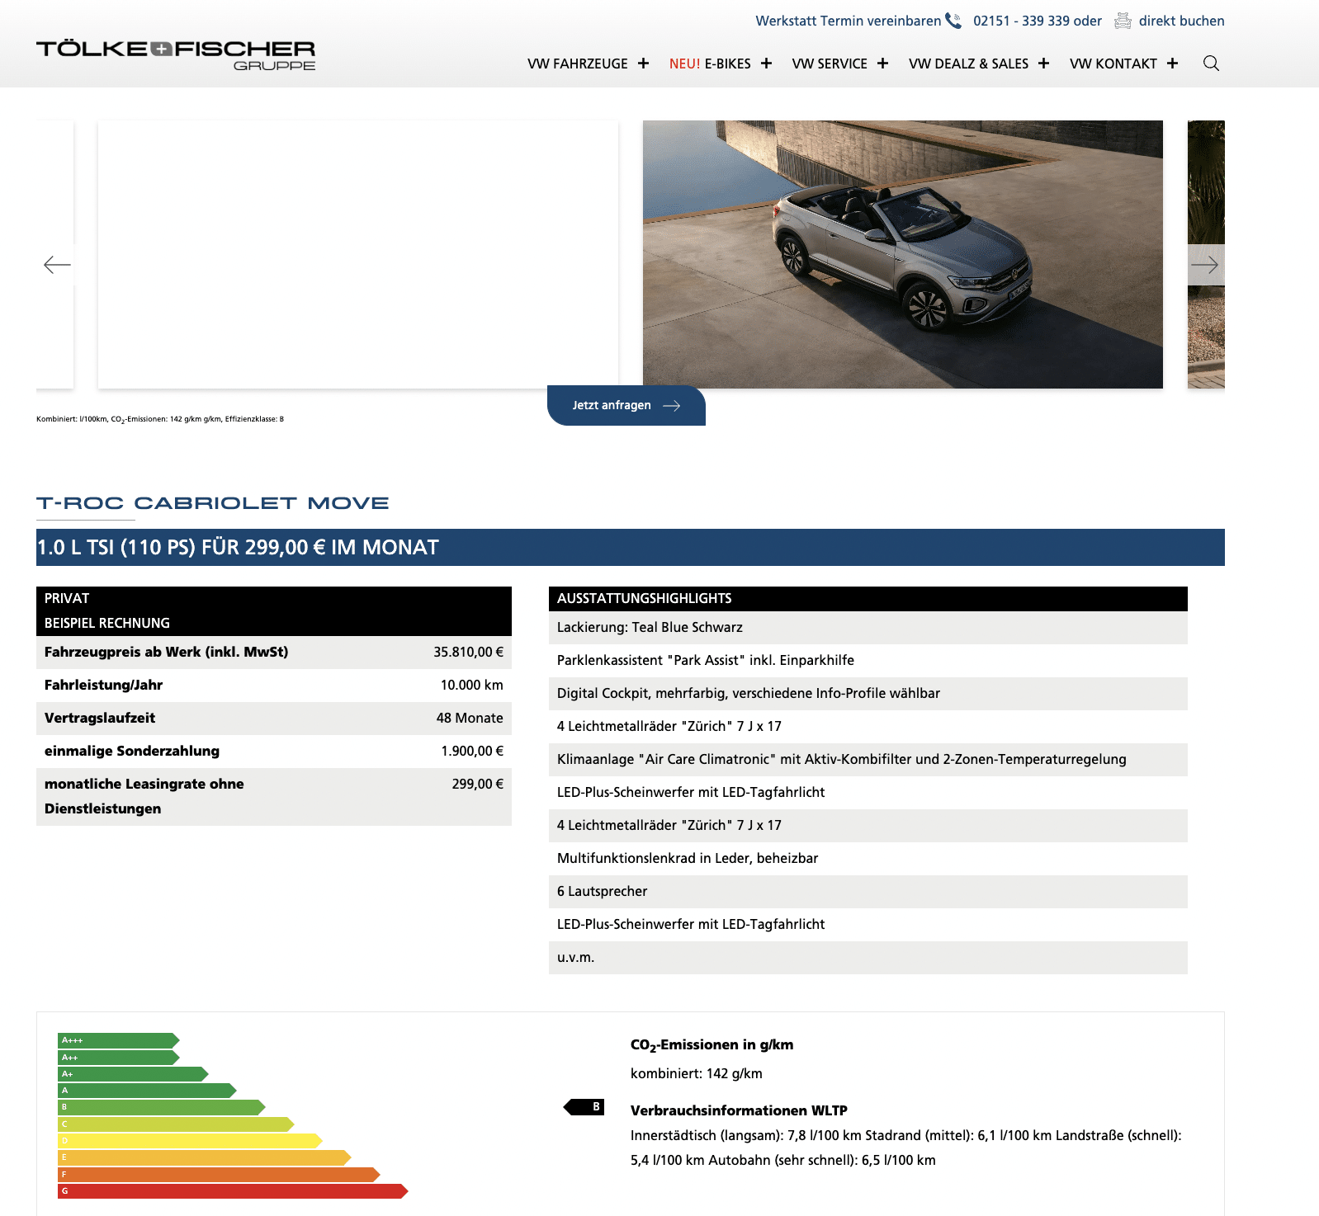Expand VW Fahrzeuge submenu plus icon

point(643,64)
